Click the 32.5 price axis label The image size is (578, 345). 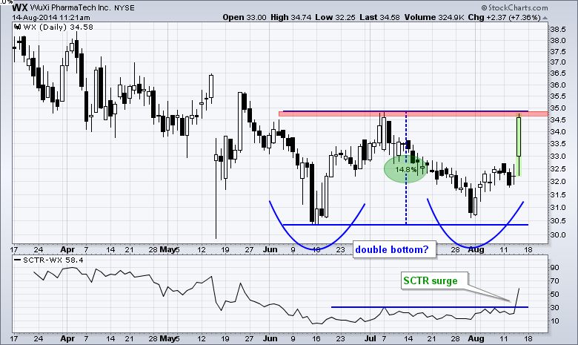pyautogui.click(x=558, y=169)
